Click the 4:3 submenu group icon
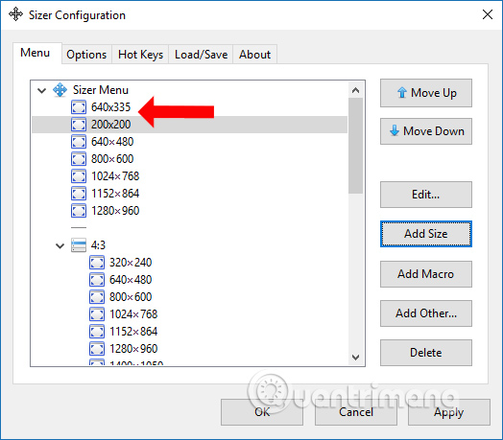The image size is (503, 440). [x=79, y=245]
